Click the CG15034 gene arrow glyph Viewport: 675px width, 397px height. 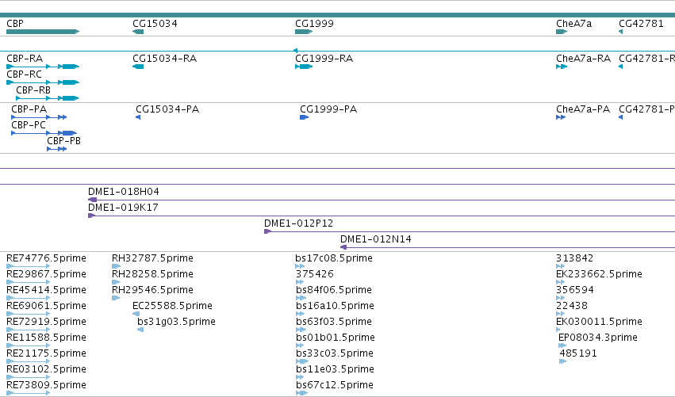138,32
